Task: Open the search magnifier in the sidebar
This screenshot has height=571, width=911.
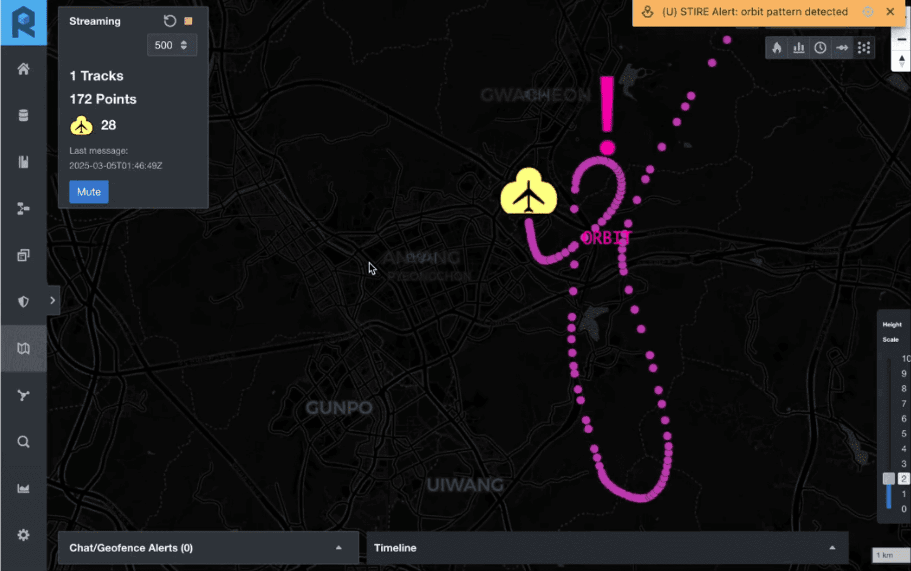Action: coord(24,442)
